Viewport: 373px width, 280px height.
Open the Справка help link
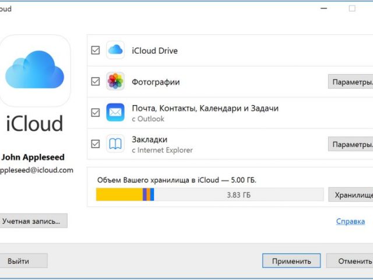click(350, 222)
